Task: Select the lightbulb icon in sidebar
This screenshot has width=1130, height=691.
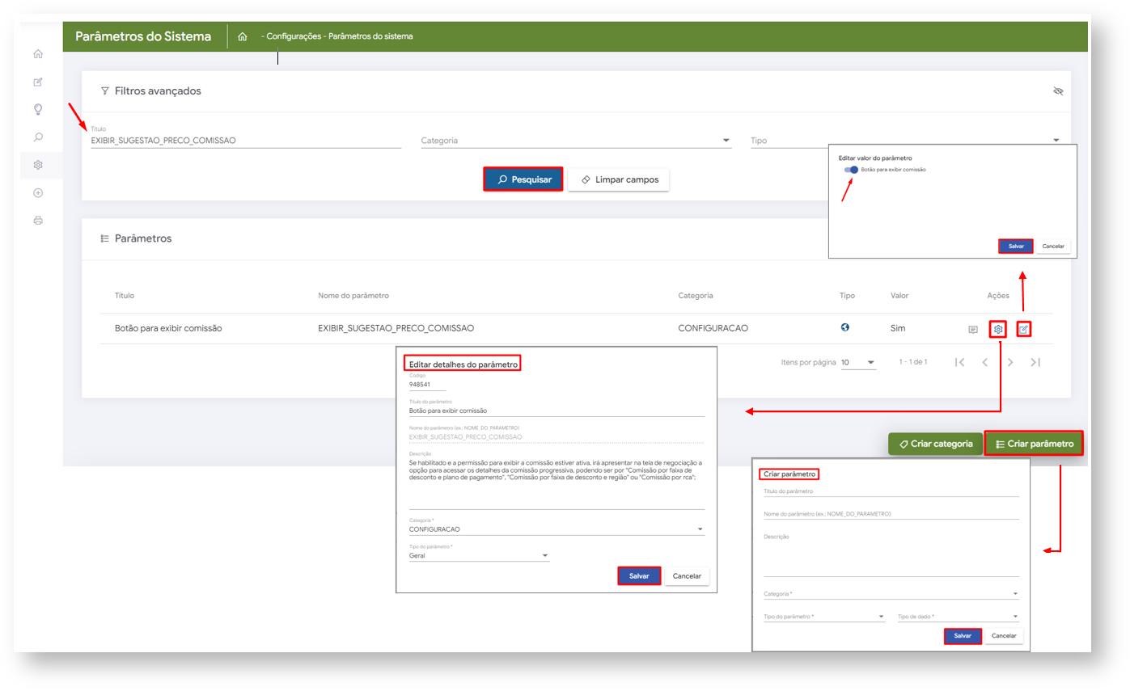Action: (x=38, y=109)
